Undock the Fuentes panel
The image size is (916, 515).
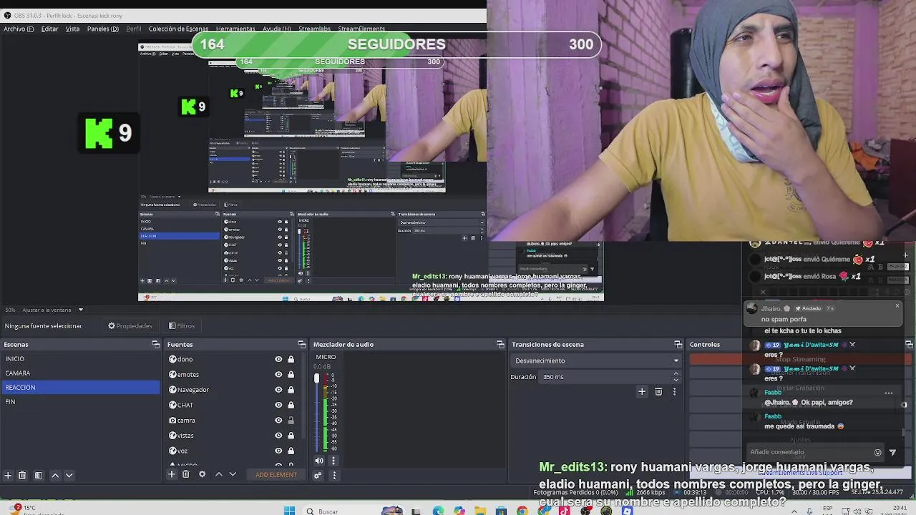click(301, 344)
